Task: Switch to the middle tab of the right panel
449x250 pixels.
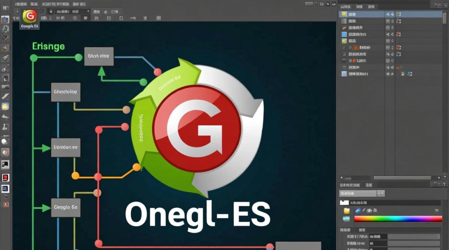Action: [x=361, y=6]
